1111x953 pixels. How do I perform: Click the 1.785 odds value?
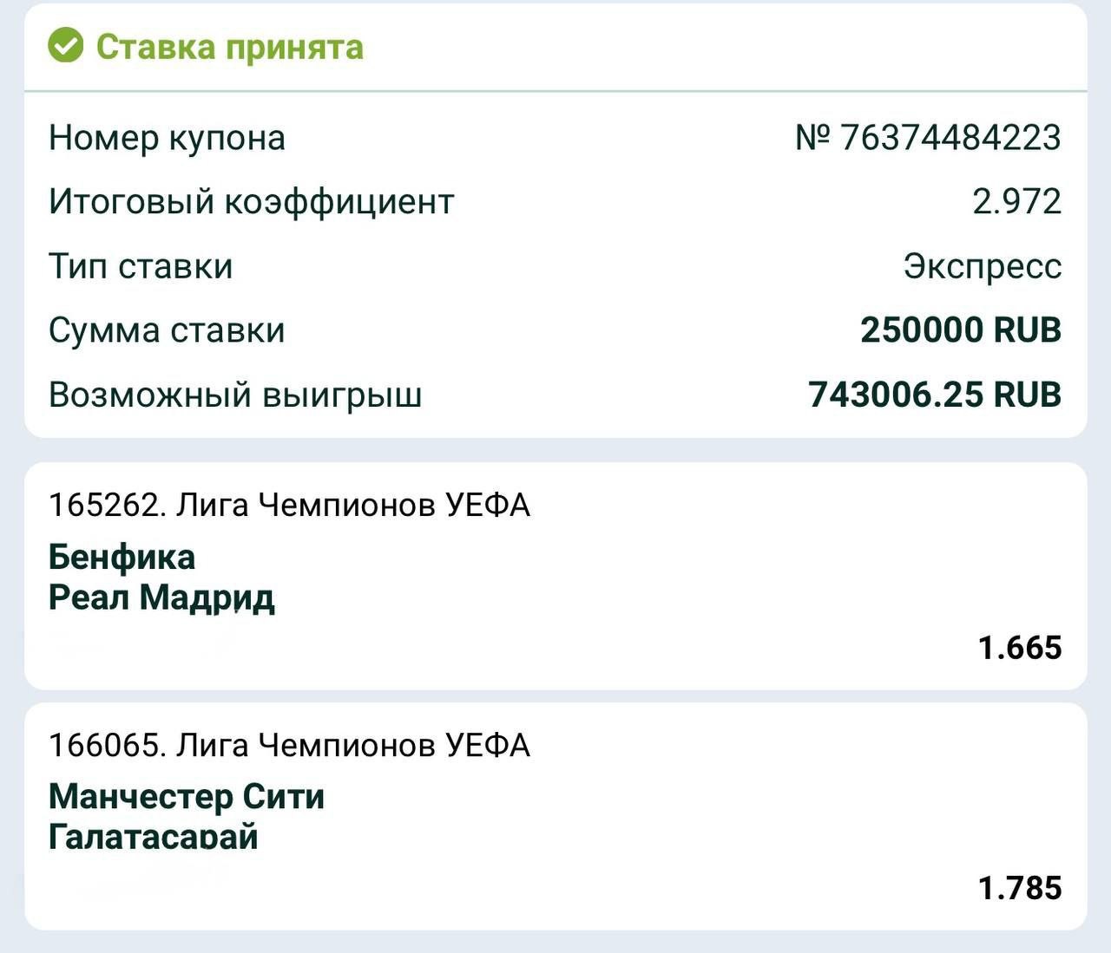click(x=1020, y=888)
